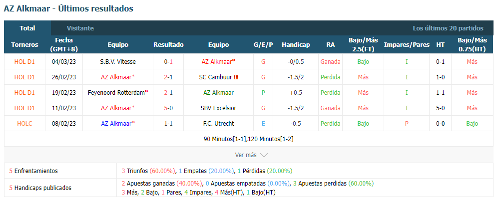Screen dimensions: 498x202
Task: Click the Bajo/Más 2.5(FT) column header
Action: (x=363, y=45)
